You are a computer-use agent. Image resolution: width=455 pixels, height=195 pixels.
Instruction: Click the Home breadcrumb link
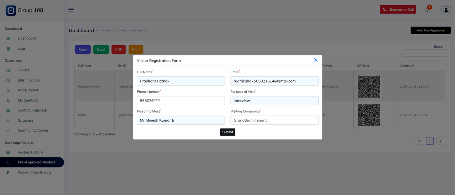(106, 30)
